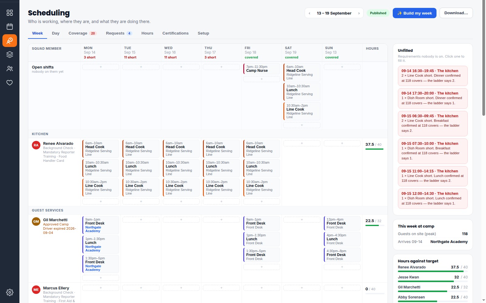This screenshot has height=303, width=486.
Task: Click the Published status badge
Action: click(x=378, y=13)
